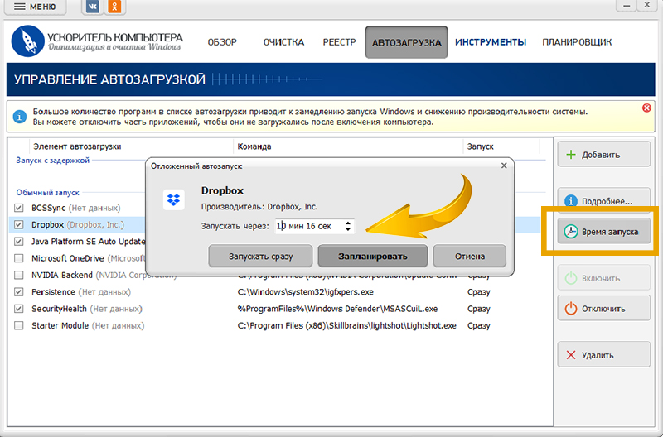The width and height of the screenshot is (663, 437).
Task: Click the Время запуска button
Action: point(604,232)
